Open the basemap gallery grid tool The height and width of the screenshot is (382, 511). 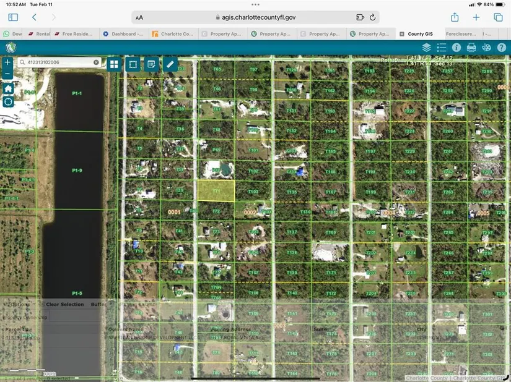pyautogui.click(x=114, y=64)
